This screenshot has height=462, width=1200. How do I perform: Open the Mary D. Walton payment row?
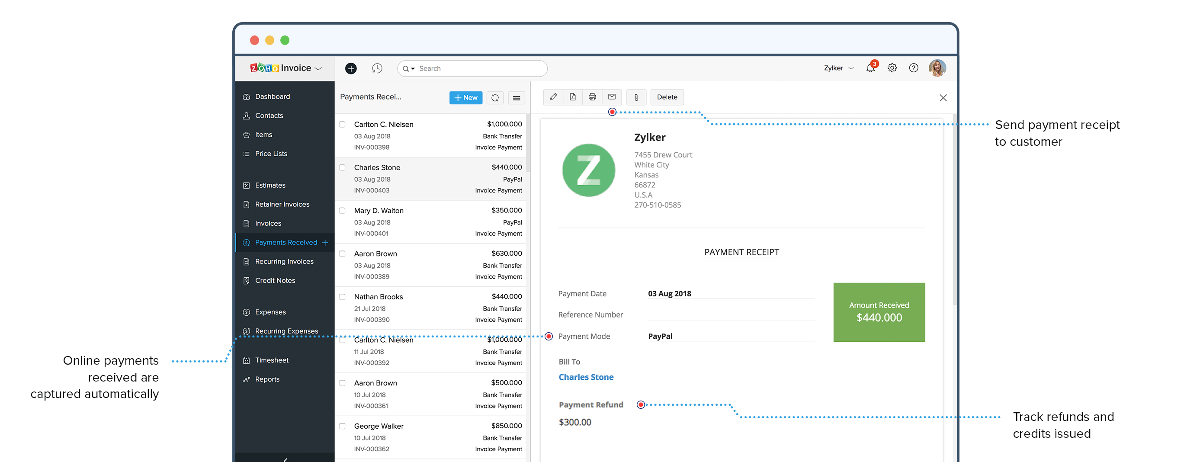click(430, 222)
